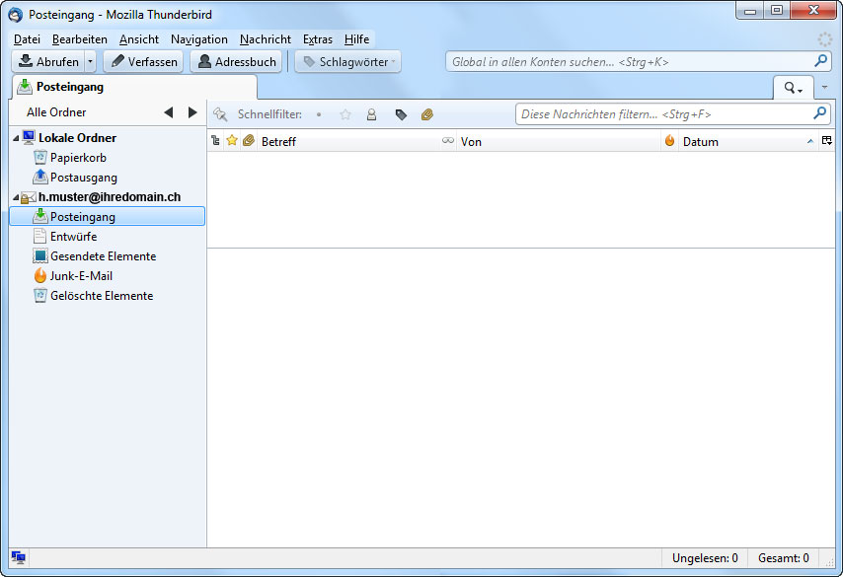Switch to the Posteingang tab
The height and width of the screenshot is (577, 843).
134,87
